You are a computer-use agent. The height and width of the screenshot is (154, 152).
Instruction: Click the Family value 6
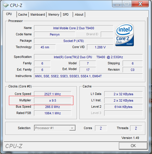(42, 63)
